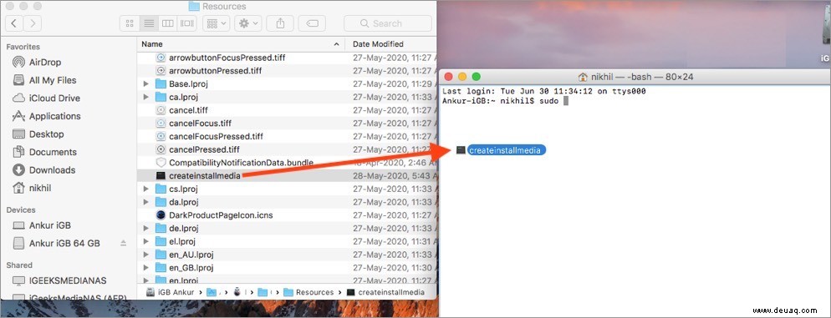
Task: Eject the Ankur iGB 64 GB drive
Action: (x=124, y=244)
